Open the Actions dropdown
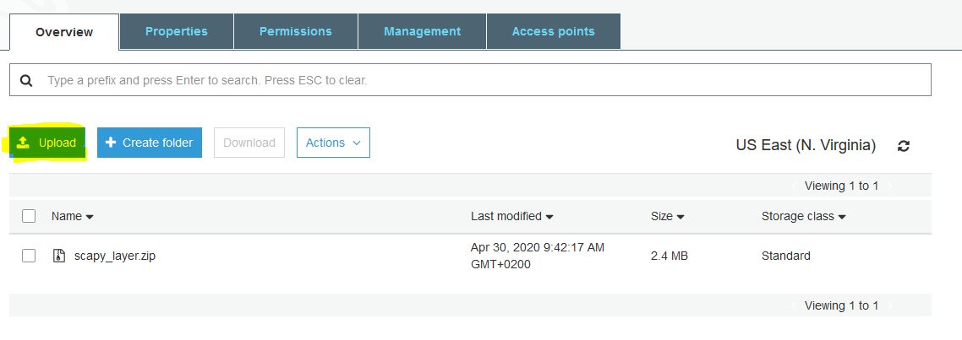962x340 pixels. (333, 142)
